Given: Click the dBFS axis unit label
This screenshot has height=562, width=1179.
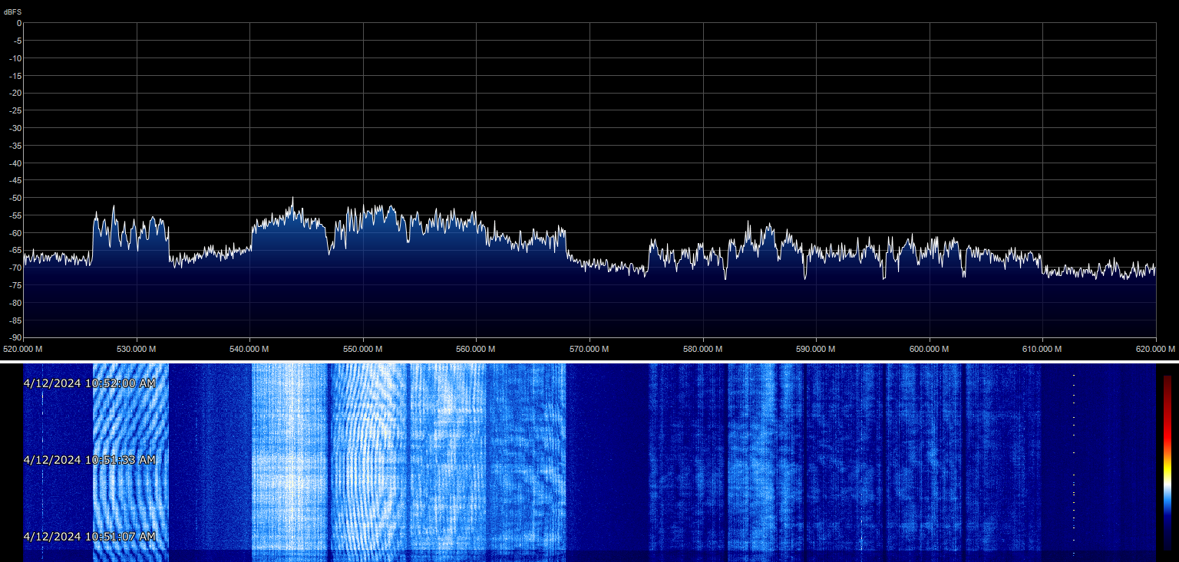Looking at the screenshot, I should 12,12.
